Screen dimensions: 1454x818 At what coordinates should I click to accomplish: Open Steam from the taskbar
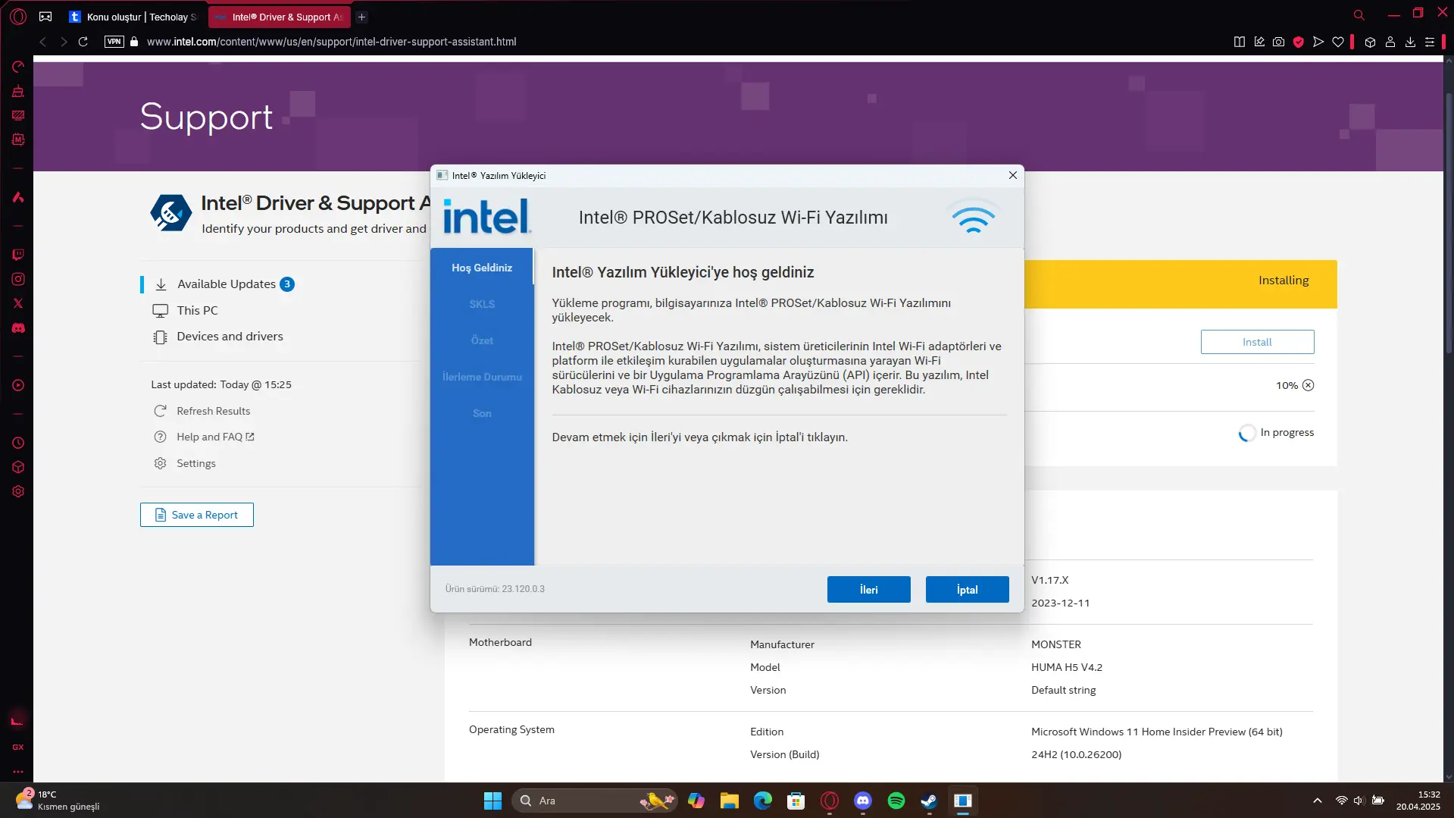[930, 801]
